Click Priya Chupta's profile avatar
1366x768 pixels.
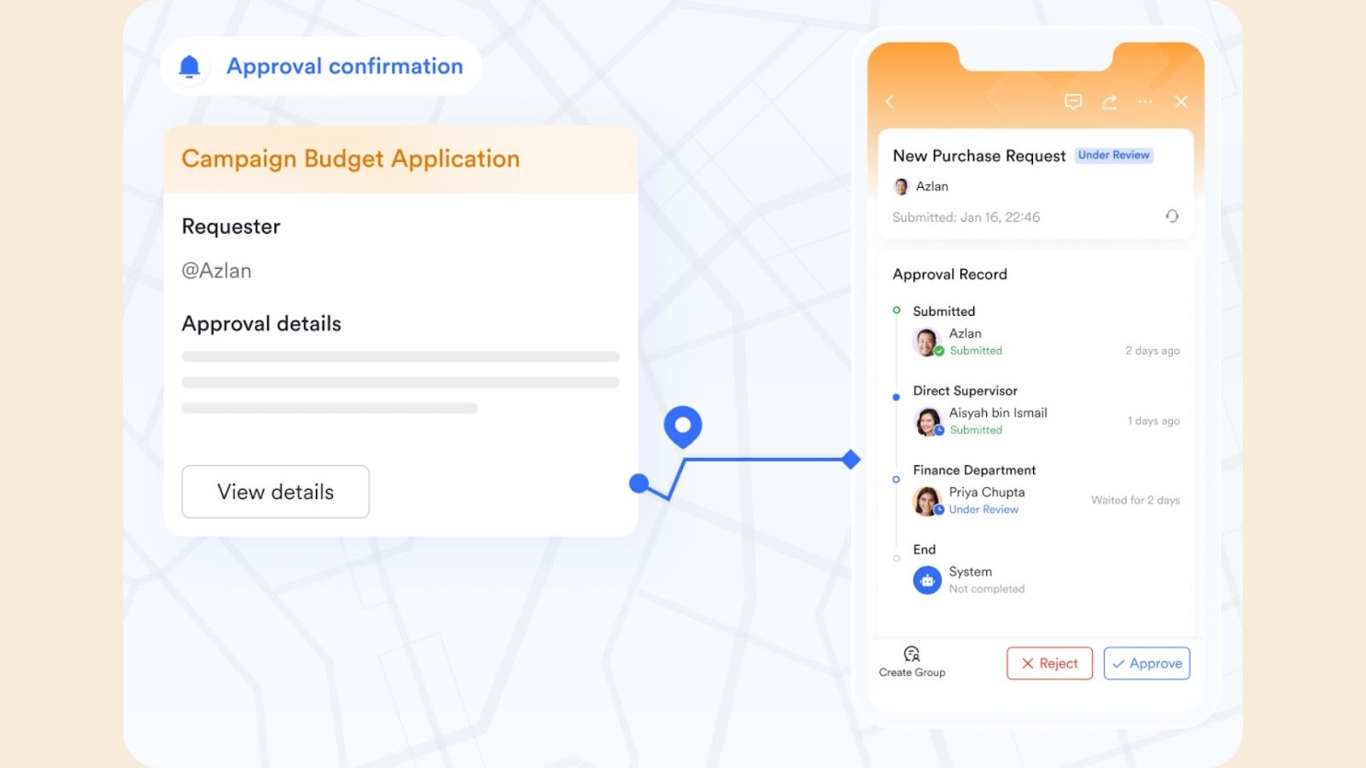[928, 500]
